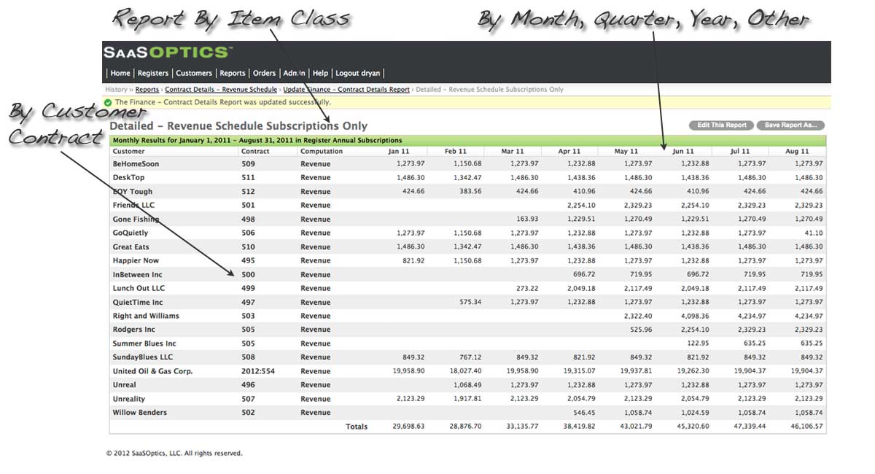Screen dimensions: 875x474
Task: Click Logout dryan link
Action: (x=357, y=73)
